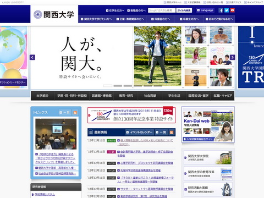Go to next slide with right arrow

[233, 57]
